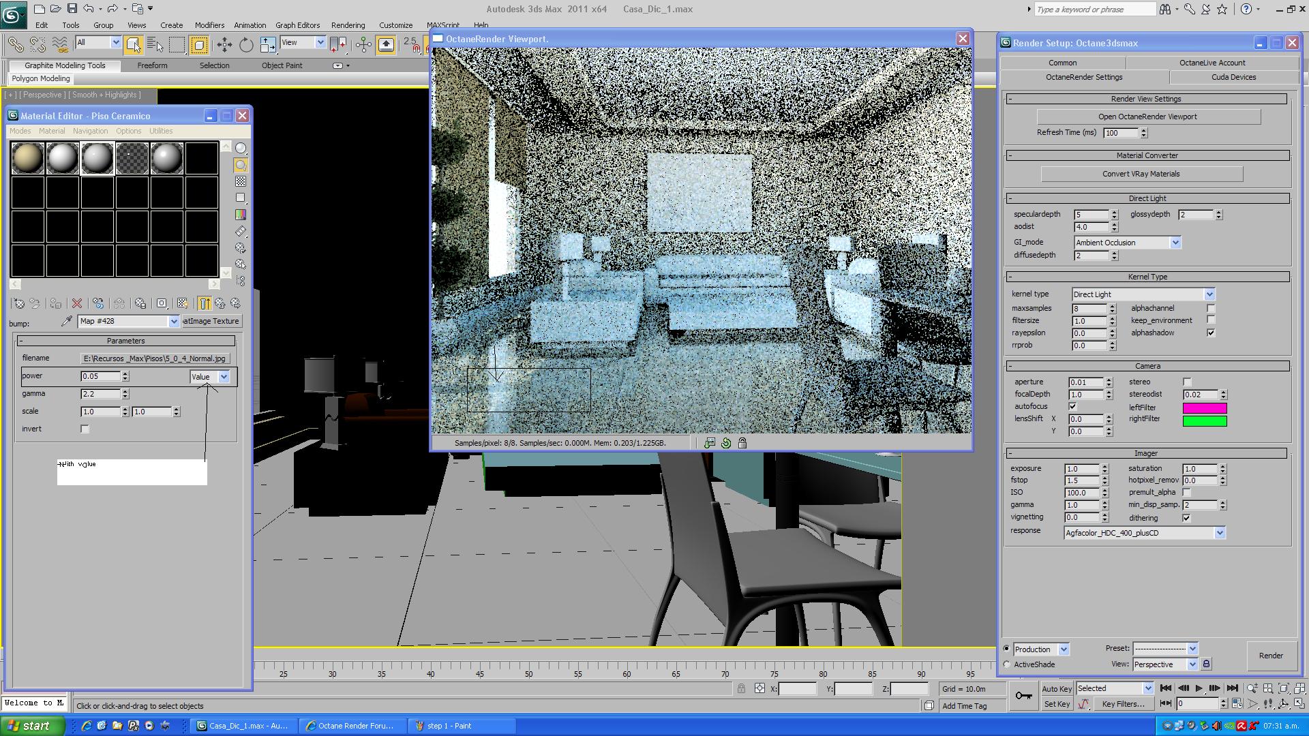The height and width of the screenshot is (736, 1309).
Task: Pick material with the eyedropper icon
Action: pyautogui.click(x=66, y=321)
